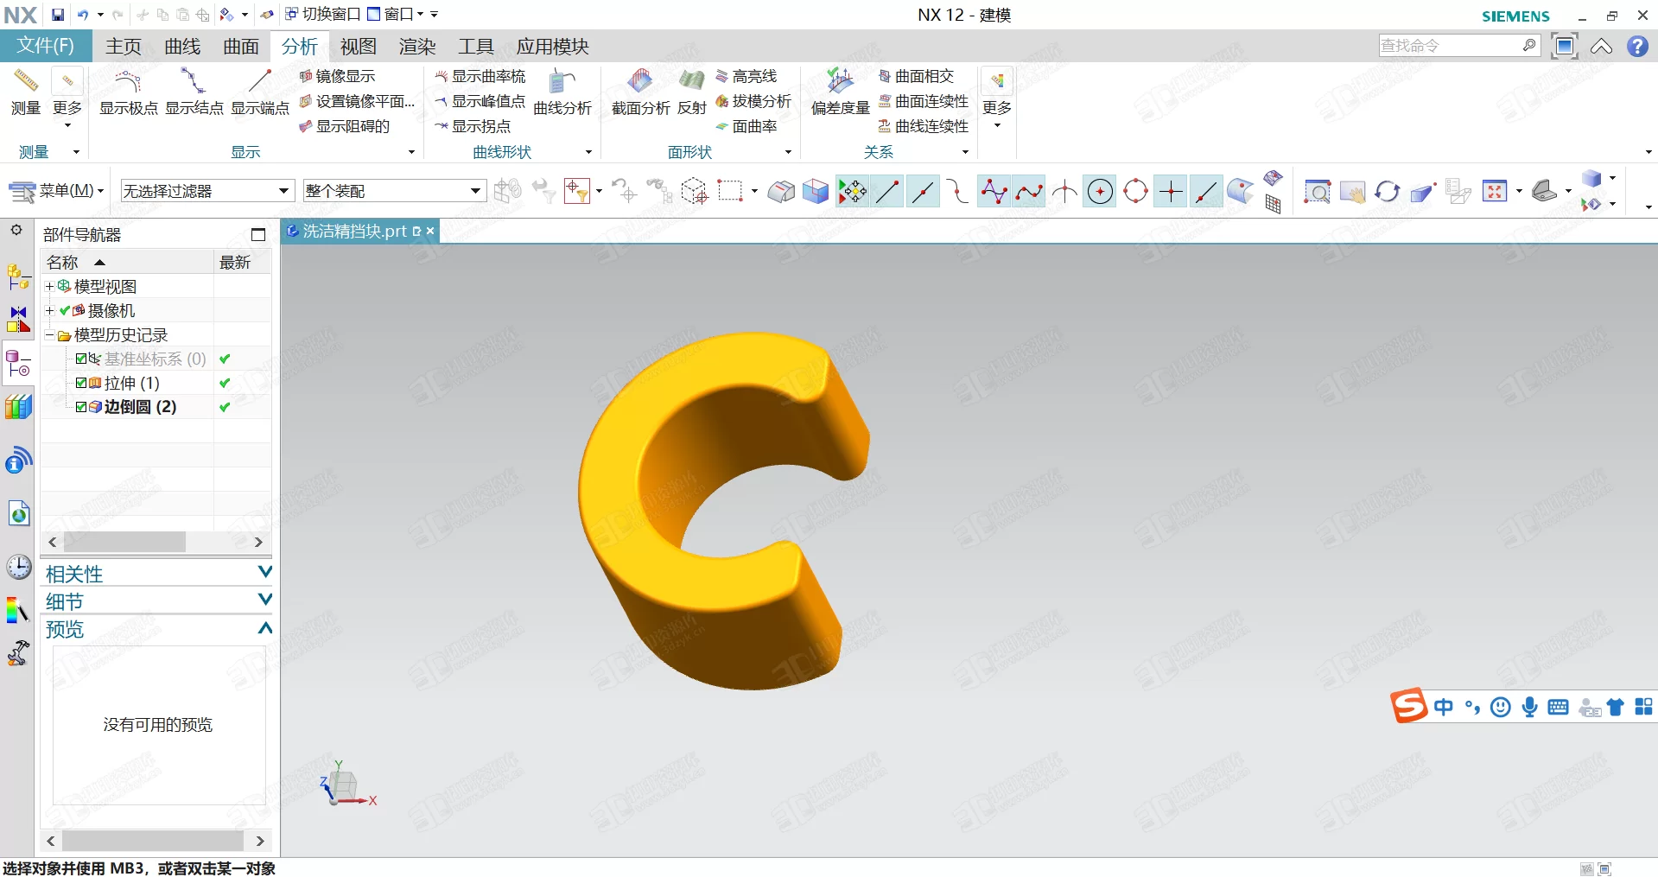The width and height of the screenshot is (1658, 877).
Task: Click the full screen icon near search
Action: 1565,46
